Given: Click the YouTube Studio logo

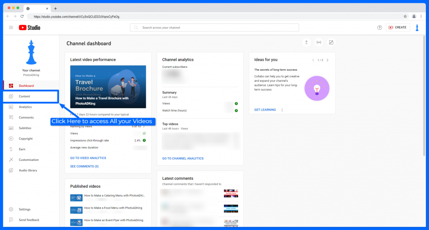Looking at the screenshot, I should click(30, 28).
